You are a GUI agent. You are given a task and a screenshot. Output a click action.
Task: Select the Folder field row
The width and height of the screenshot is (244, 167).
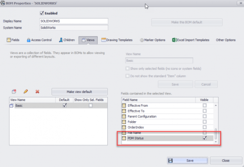tap(158, 122)
